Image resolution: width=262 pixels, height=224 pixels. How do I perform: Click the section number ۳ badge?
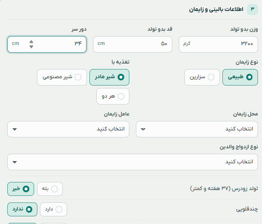[252, 10]
